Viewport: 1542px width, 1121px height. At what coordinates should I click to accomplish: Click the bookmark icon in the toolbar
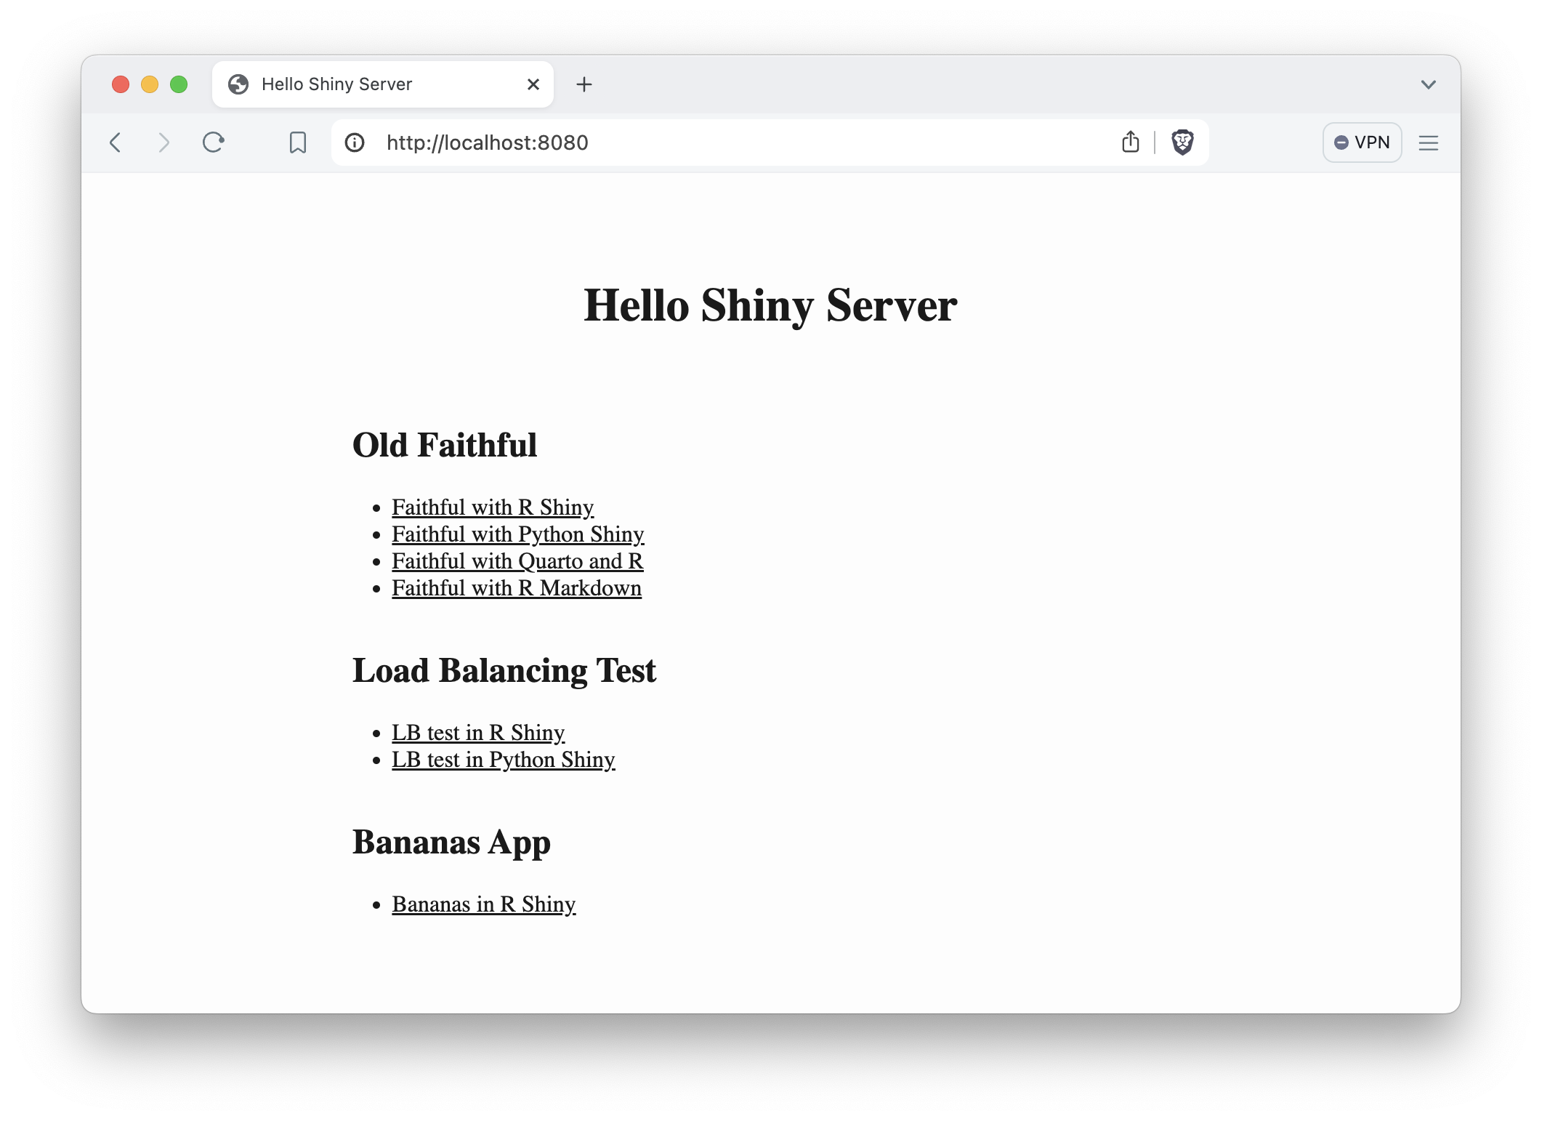297,142
